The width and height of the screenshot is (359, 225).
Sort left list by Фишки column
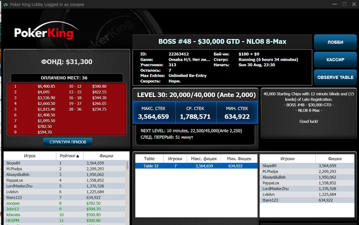106,156
